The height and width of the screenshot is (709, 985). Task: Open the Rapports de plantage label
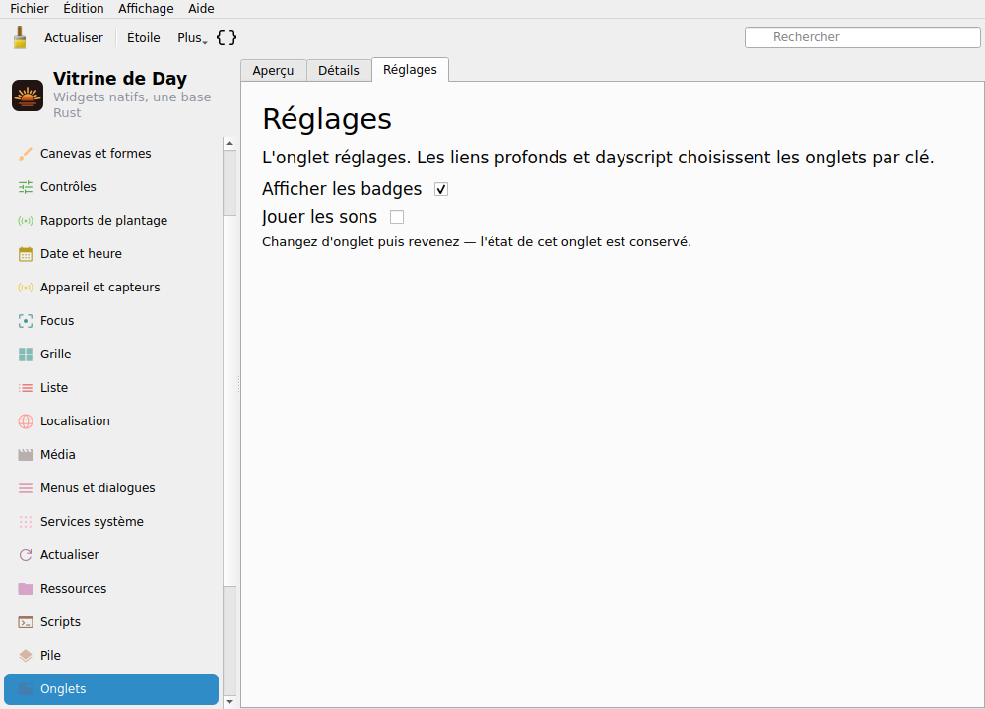pos(103,221)
